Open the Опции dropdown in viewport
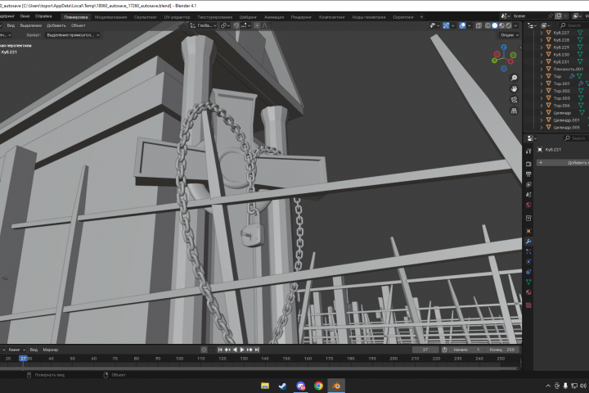The width and height of the screenshot is (589, 393). [510, 35]
